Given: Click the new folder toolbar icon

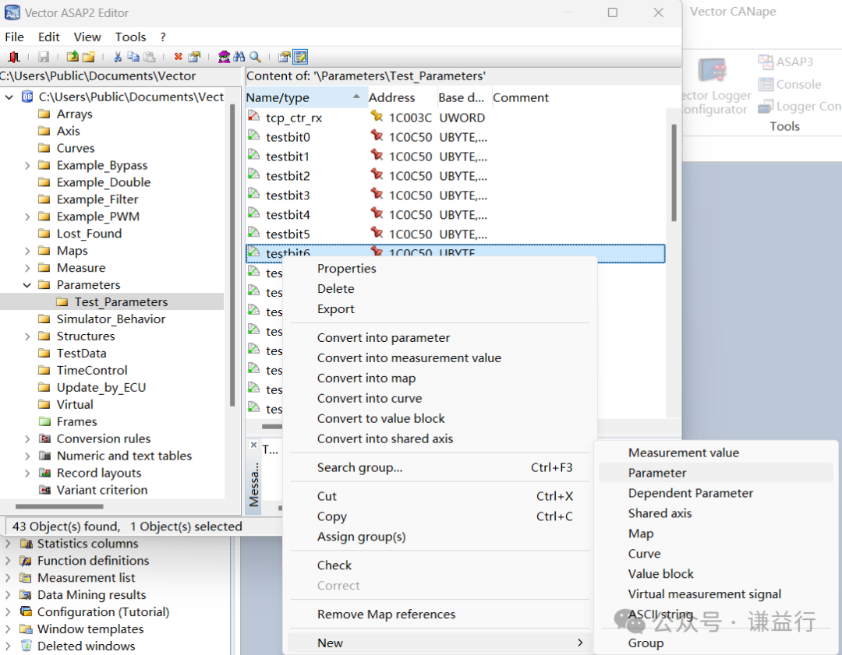Looking at the screenshot, I should point(89,56).
